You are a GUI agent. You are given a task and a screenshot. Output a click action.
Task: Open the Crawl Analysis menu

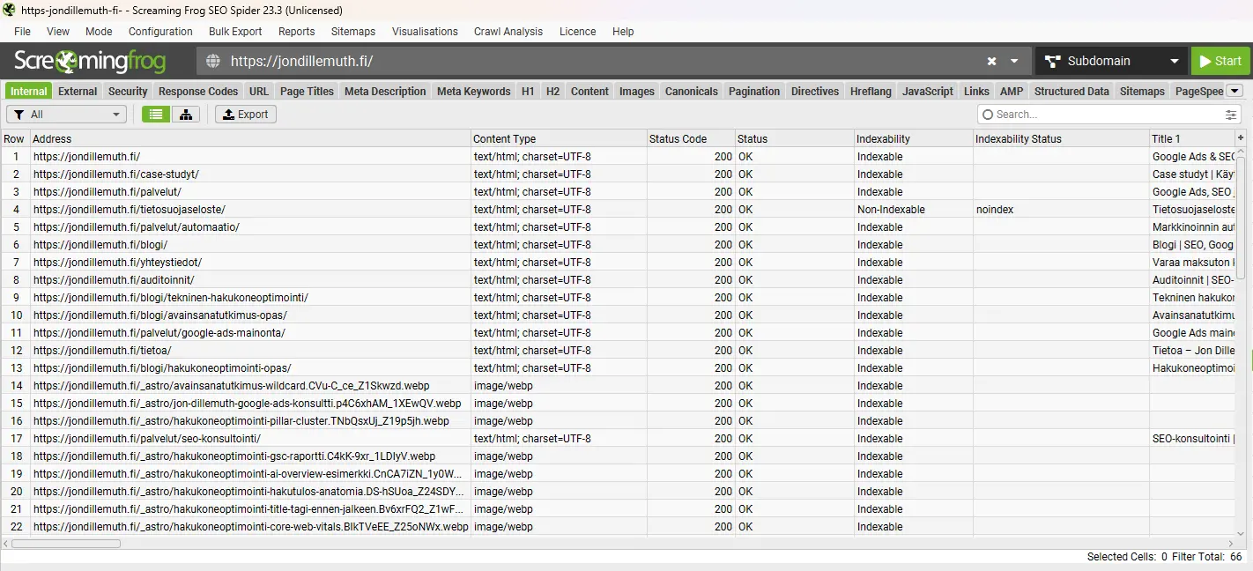pyautogui.click(x=508, y=31)
